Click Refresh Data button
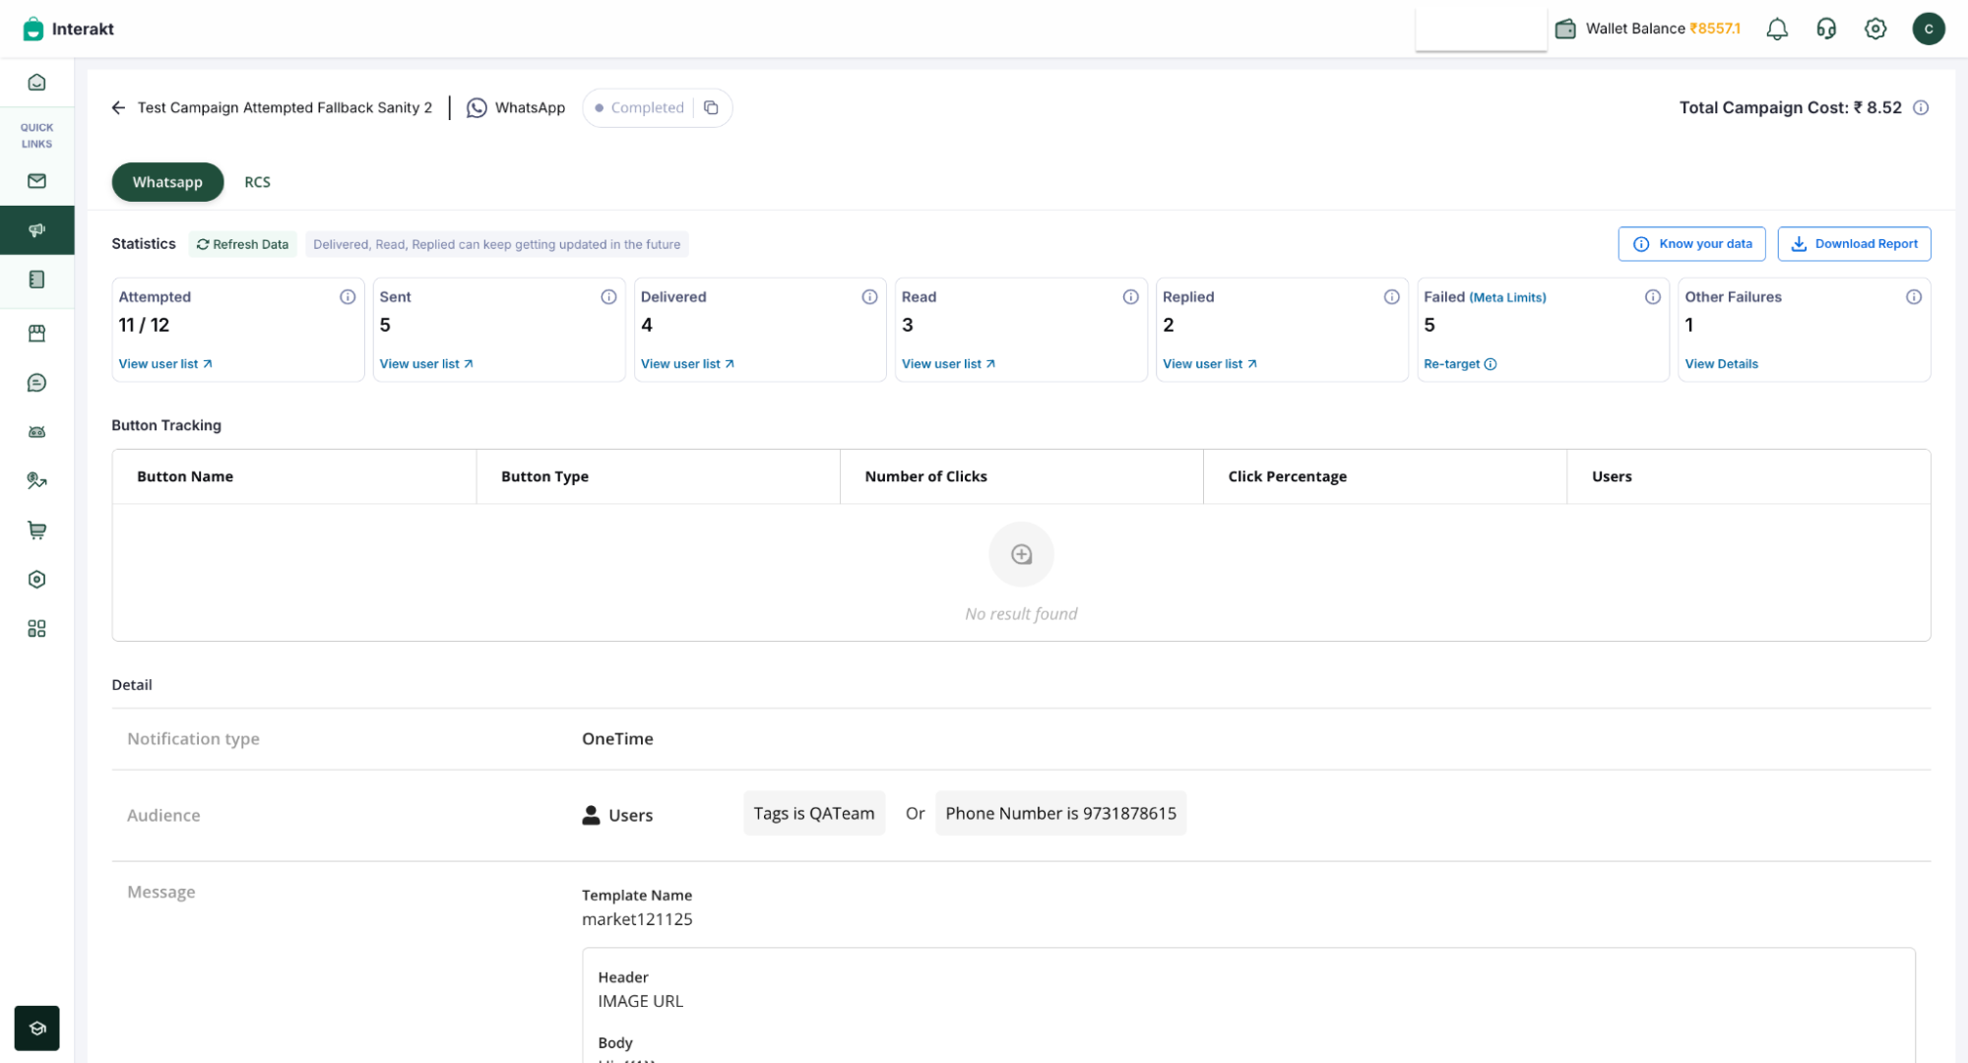The height and width of the screenshot is (1063, 1968). [x=242, y=244]
